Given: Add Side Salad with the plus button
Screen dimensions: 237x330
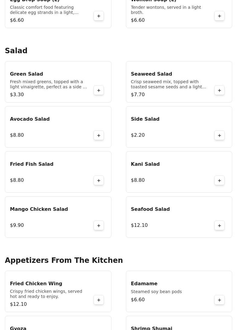Looking at the screenshot, I should pyautogui.click(x=219, y=135).
